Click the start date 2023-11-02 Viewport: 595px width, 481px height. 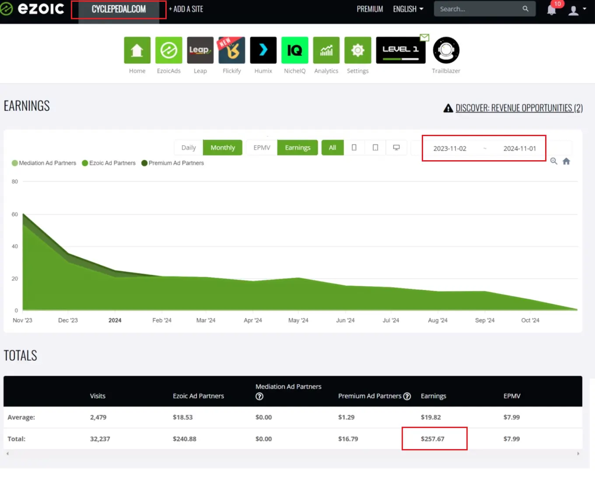tap(450, 148)
